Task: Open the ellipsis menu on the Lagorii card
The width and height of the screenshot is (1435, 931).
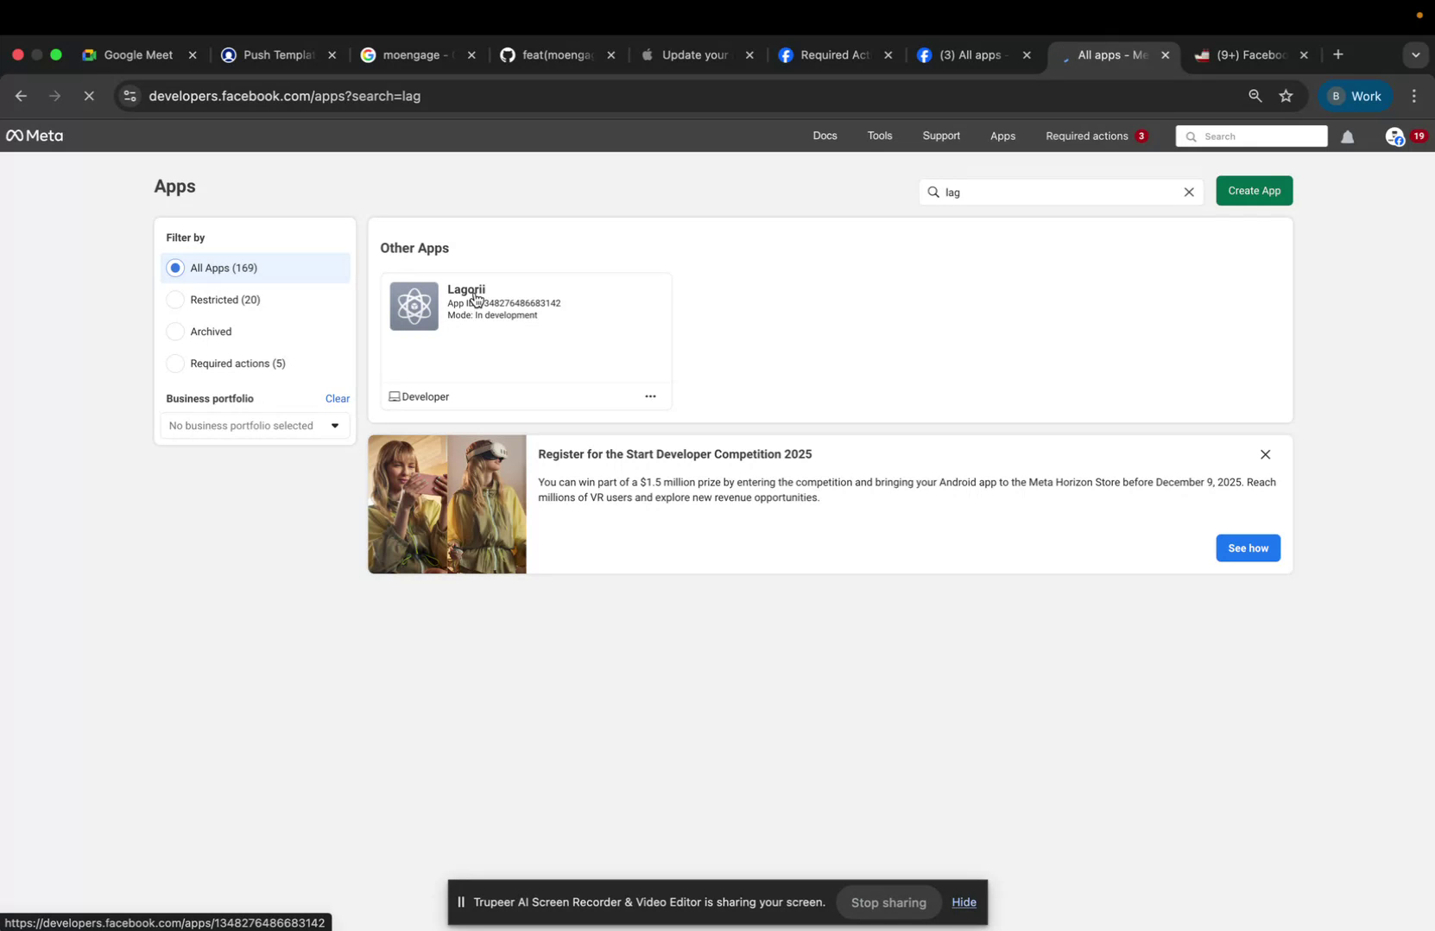Action: [x=650, y=396]
